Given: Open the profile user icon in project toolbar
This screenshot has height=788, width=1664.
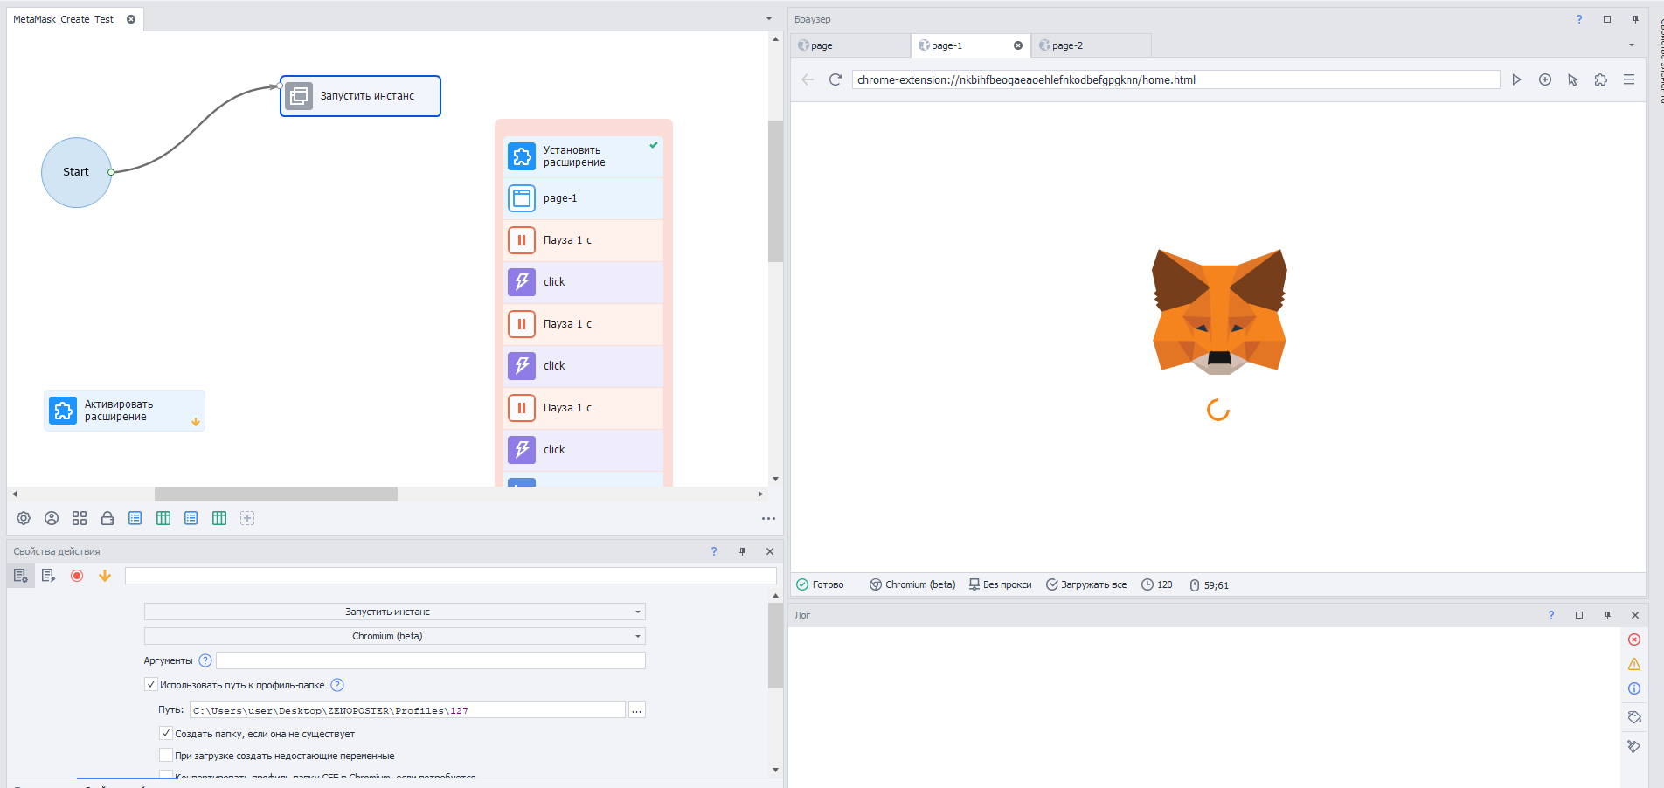Looking at the screenshot, I should 52,518.
